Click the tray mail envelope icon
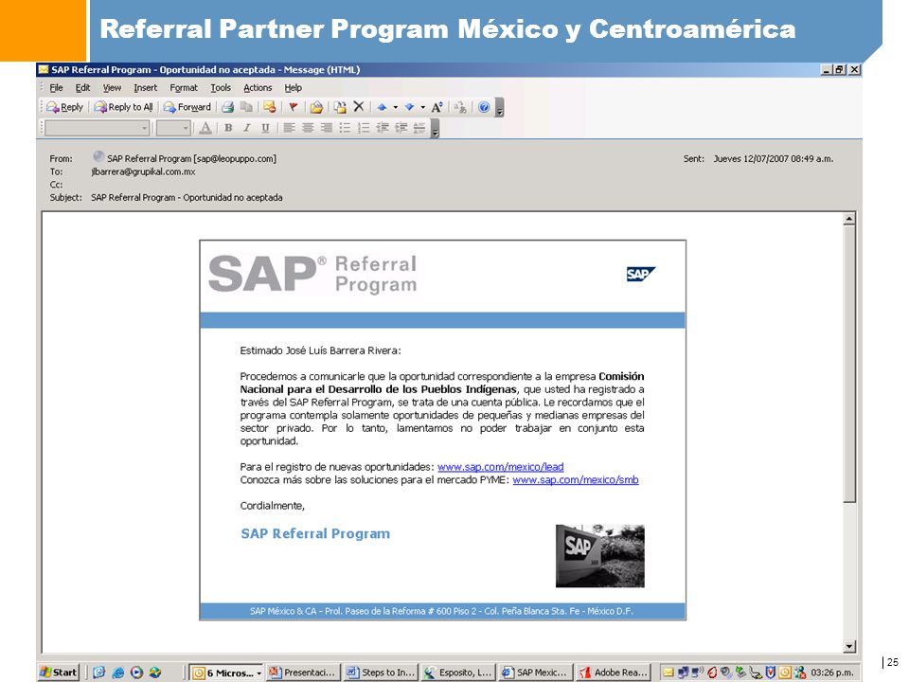 pyautogui.click(x=668, y=673)
